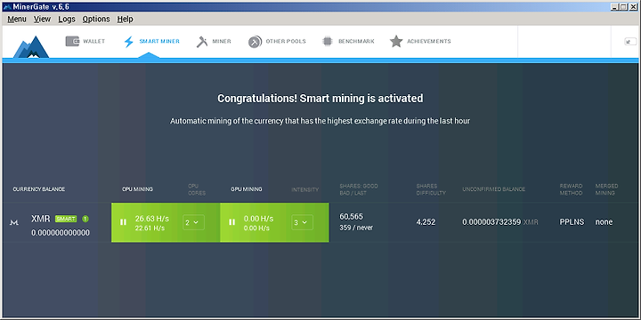
Task: Click the merged mining value none
Action: (x=604, y=222)
